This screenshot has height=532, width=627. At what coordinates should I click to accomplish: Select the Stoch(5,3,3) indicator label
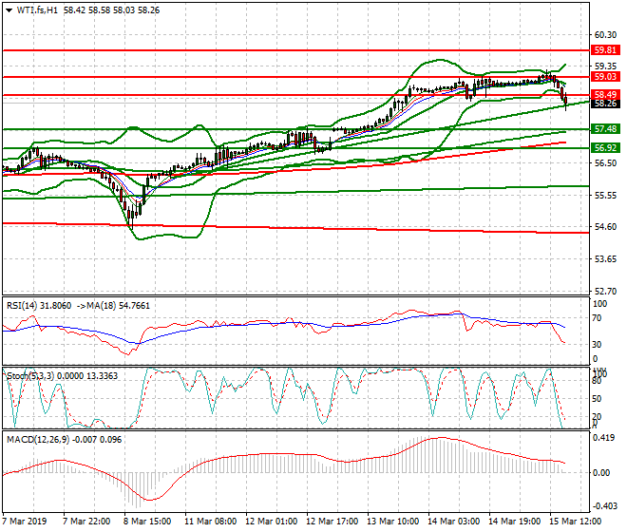click(30, 376)
